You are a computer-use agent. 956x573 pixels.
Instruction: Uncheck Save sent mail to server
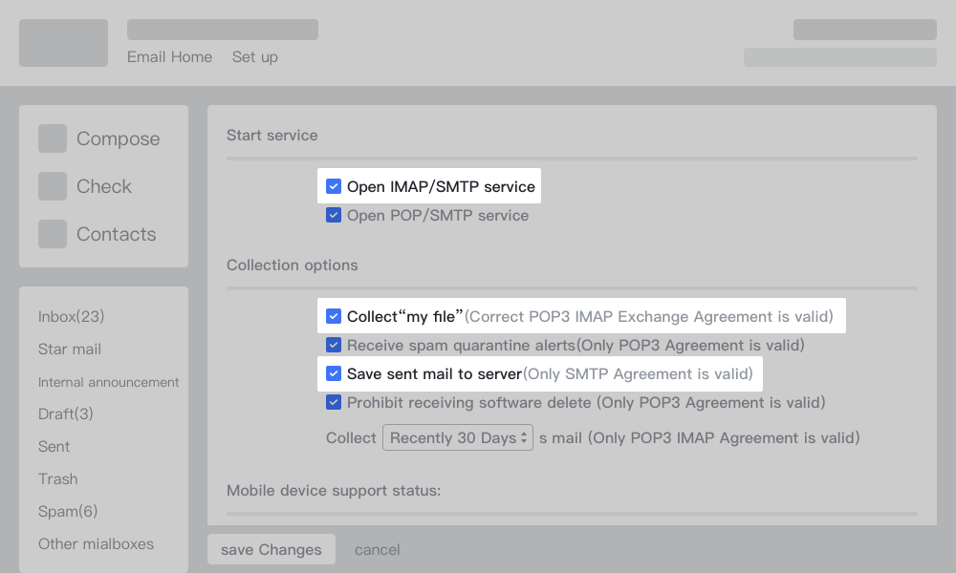334,373
